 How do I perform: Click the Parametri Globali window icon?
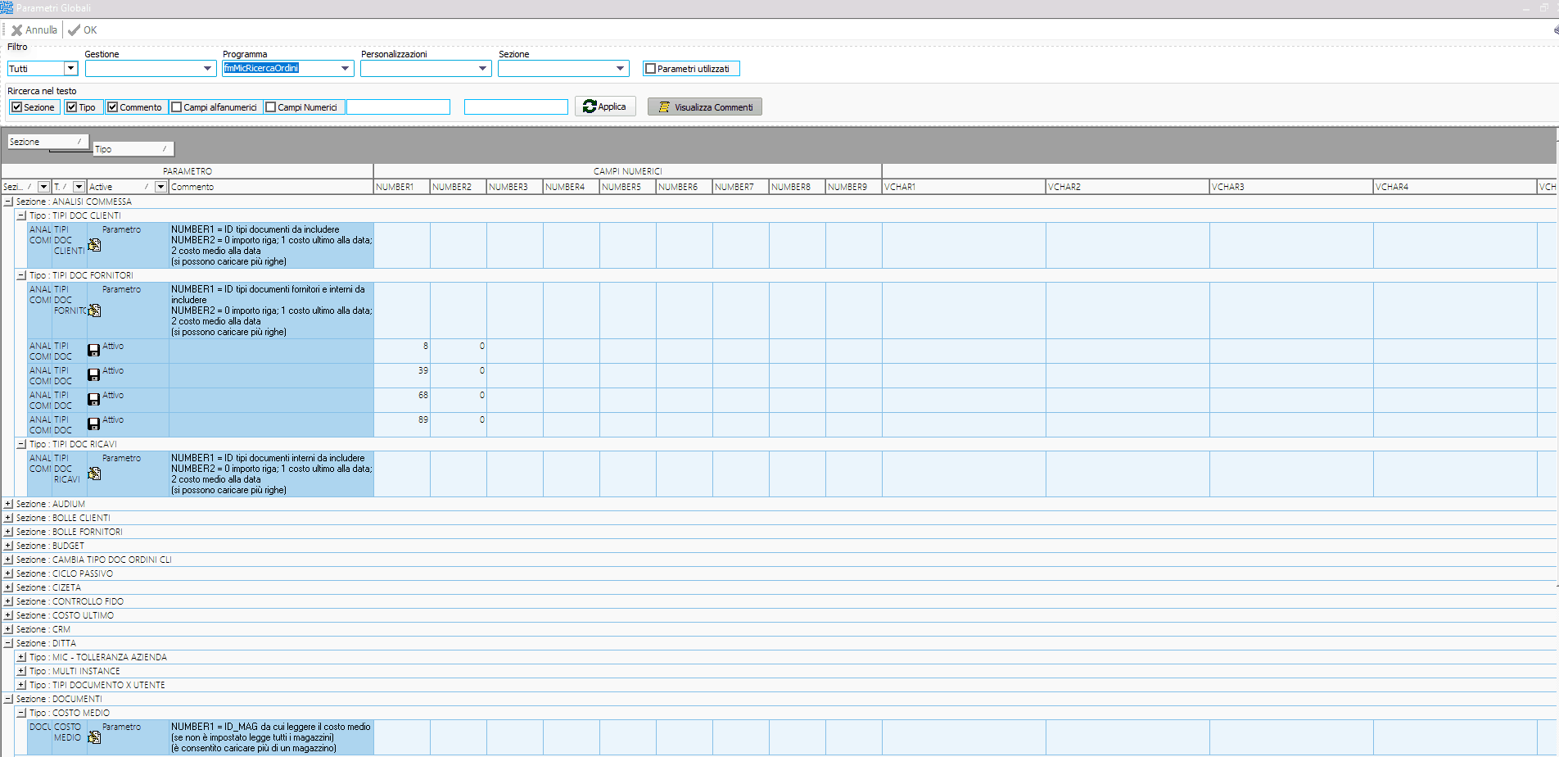pyautogui.click(x=7, y=7)
